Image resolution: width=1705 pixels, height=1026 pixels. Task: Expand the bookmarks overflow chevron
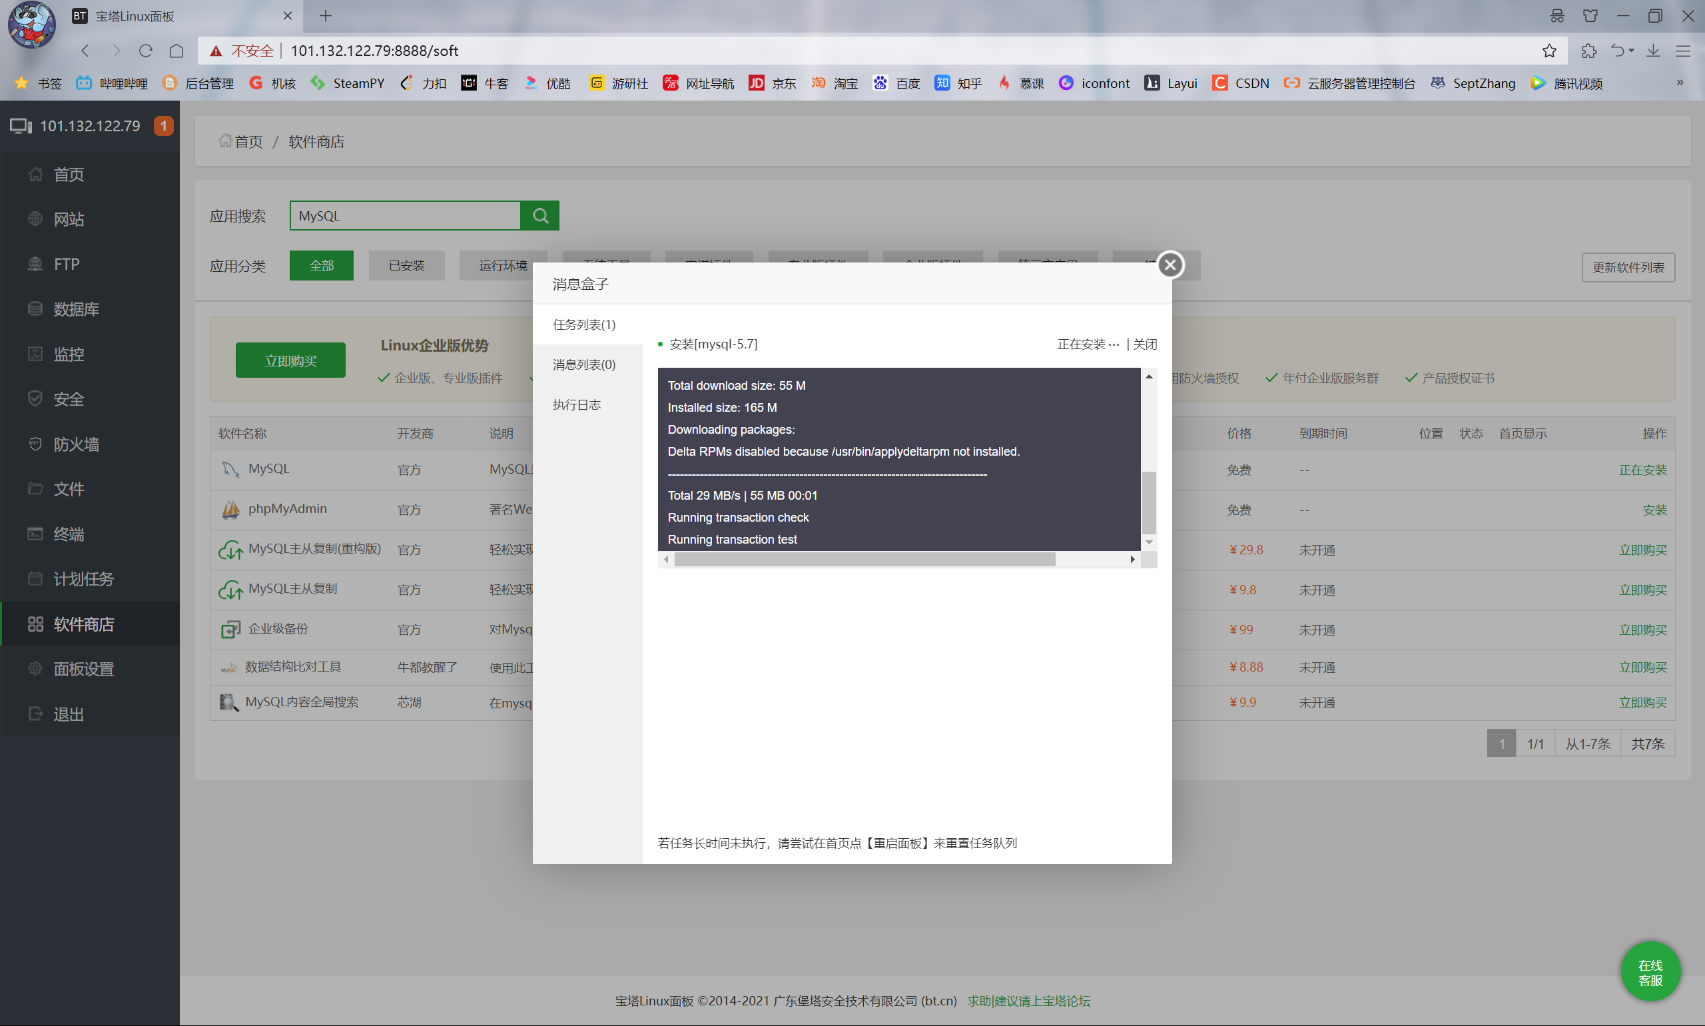[1680, 82]
